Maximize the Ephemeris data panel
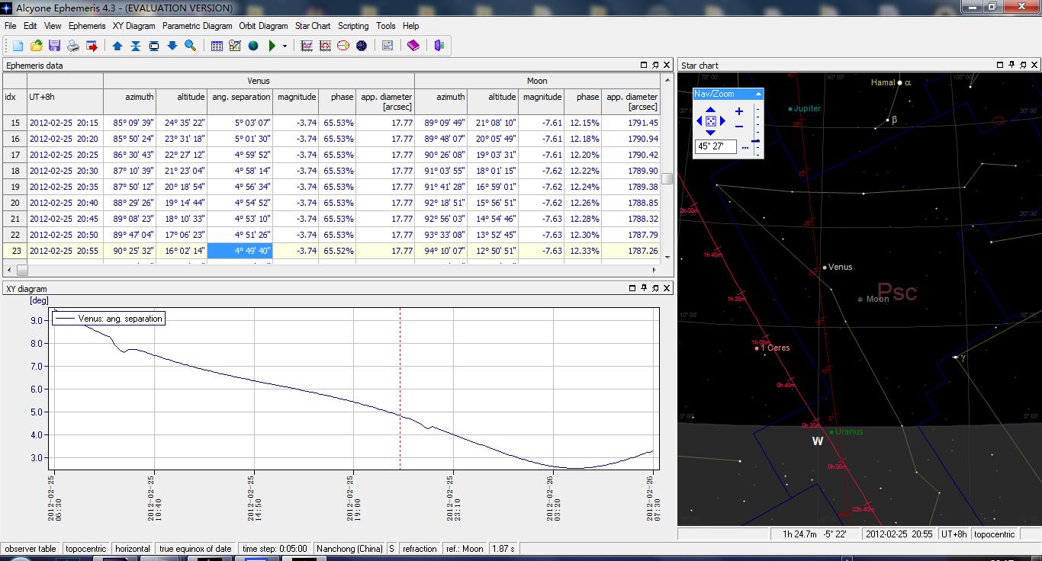Image resolution: width=1042 pixels, height=561 pixels. coord(644,65)
